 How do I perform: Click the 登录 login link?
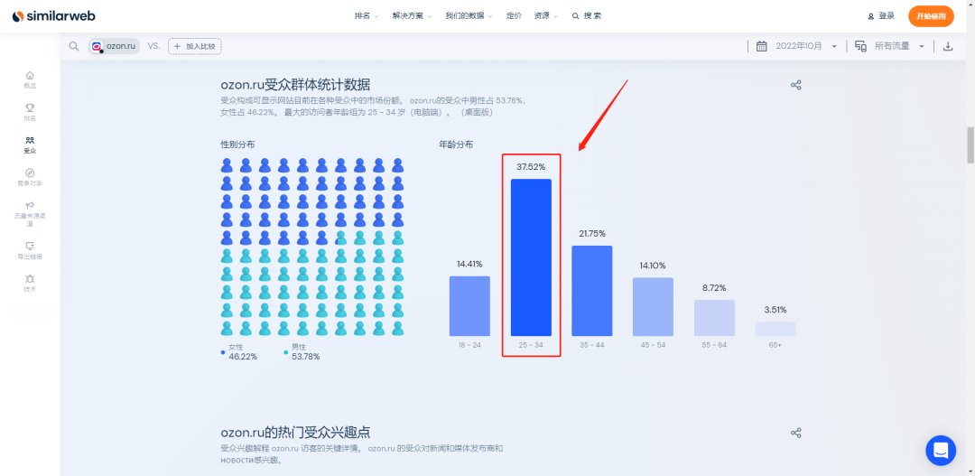[881, 16]
